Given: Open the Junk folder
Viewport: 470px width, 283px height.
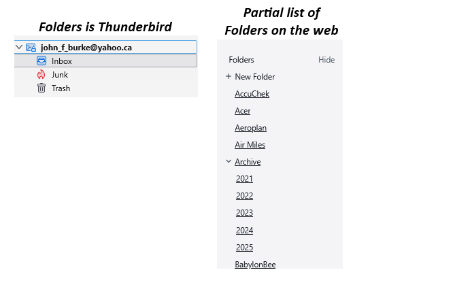Looking at the screenshot, I should click(60, 75).
